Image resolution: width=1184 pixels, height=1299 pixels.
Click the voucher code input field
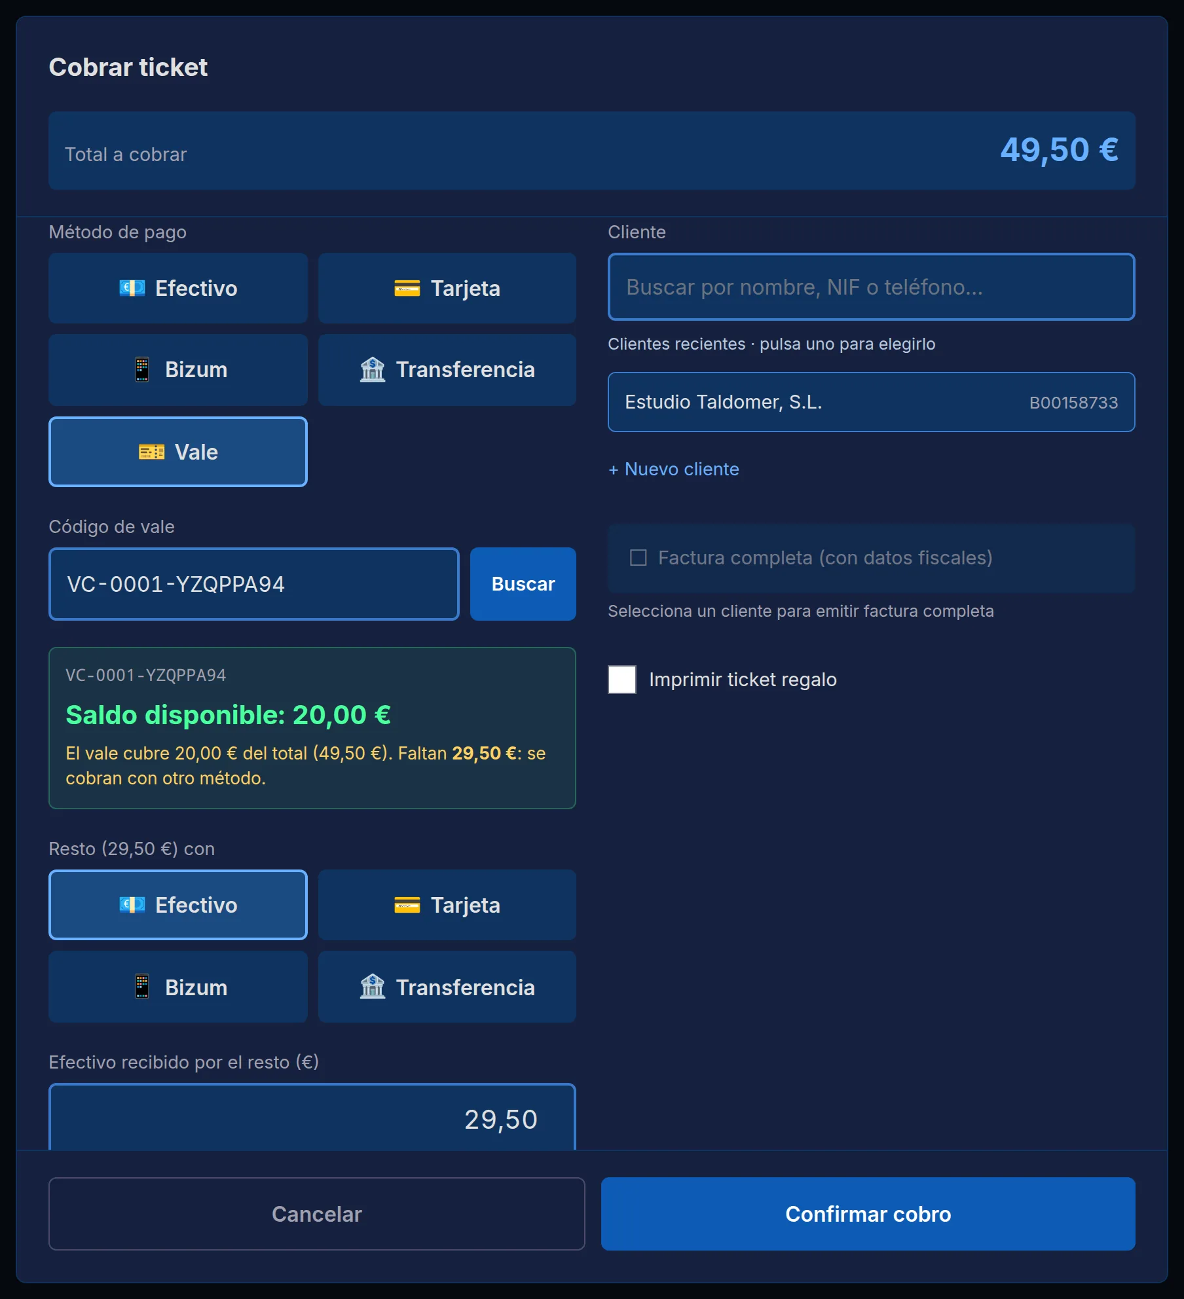[x=254, y=584]
